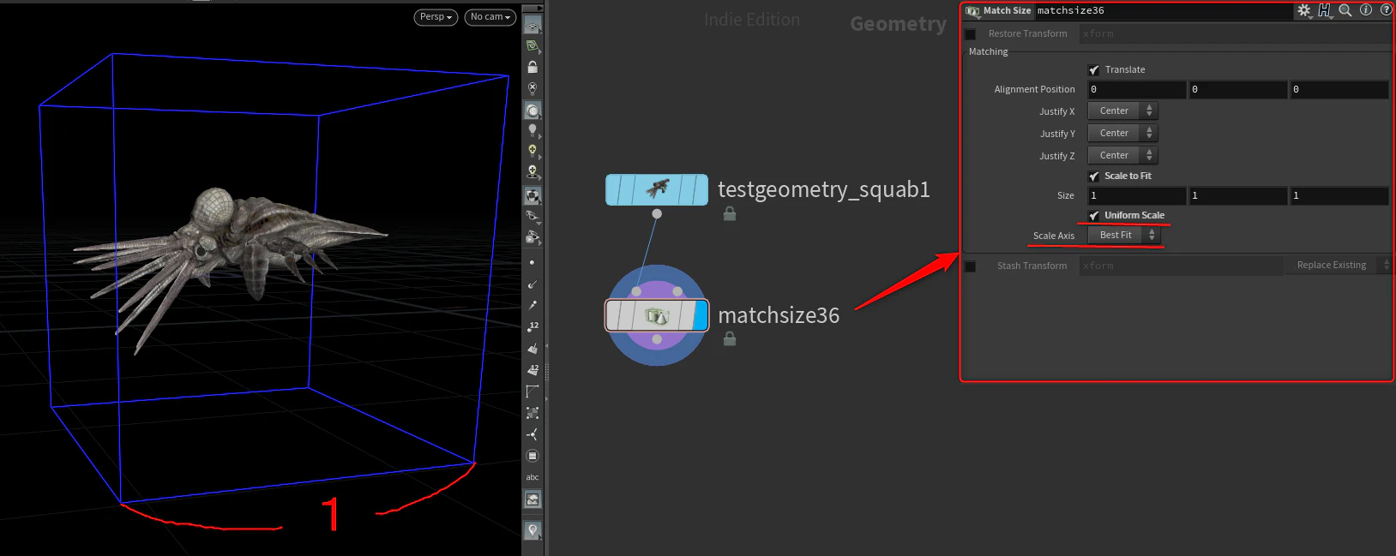Image resolution: width=1396 pixels, height=556 pixels.
Task: Click the matchsize36 label in the network
Action: (779, 315)
